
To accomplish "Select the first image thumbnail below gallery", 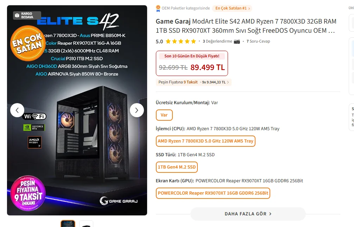I will pyautogui.click(x=68, y=223).
